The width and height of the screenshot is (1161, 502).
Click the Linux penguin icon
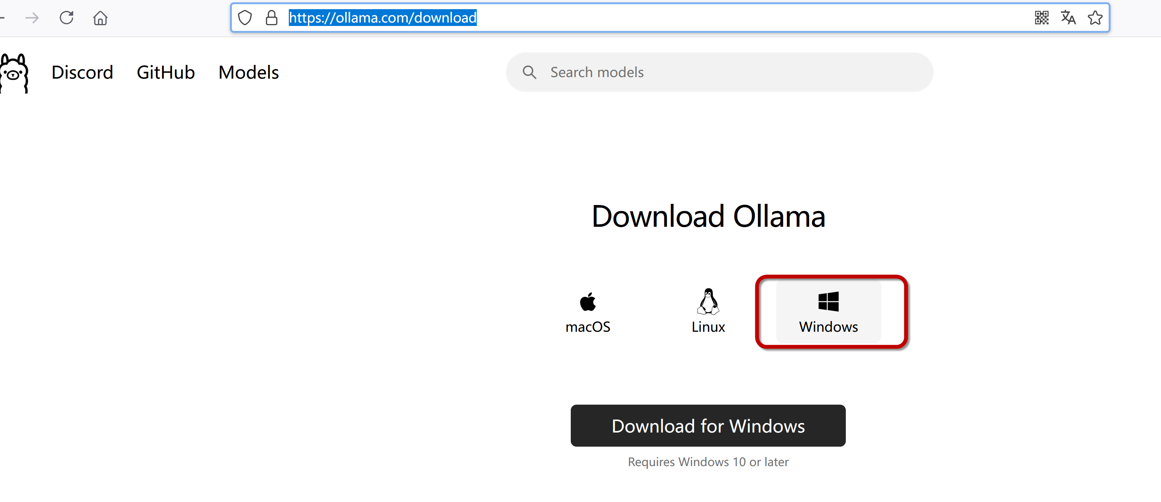point(708,301)
